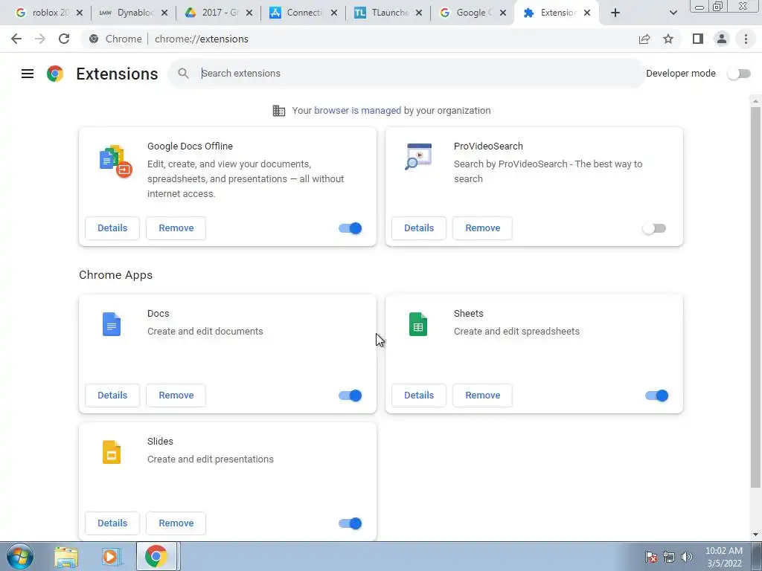Open Details for Google Docs Offline
762x571 pixels.
point(112,228)
